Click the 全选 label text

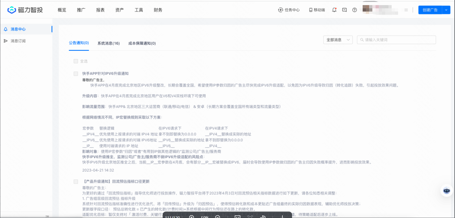(84, 61)
